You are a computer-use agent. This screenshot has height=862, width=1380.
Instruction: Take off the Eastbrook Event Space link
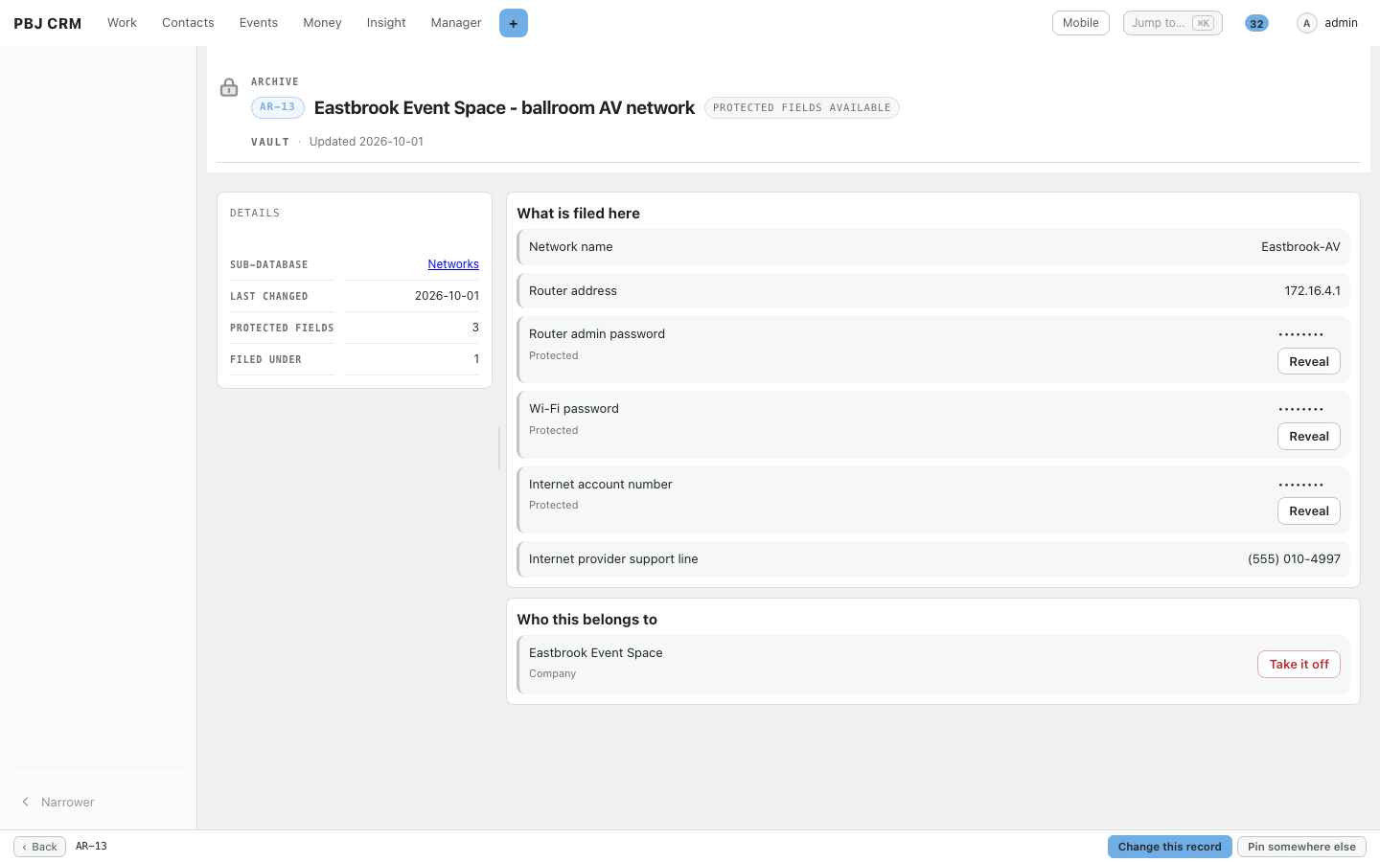pos(1299,665)
